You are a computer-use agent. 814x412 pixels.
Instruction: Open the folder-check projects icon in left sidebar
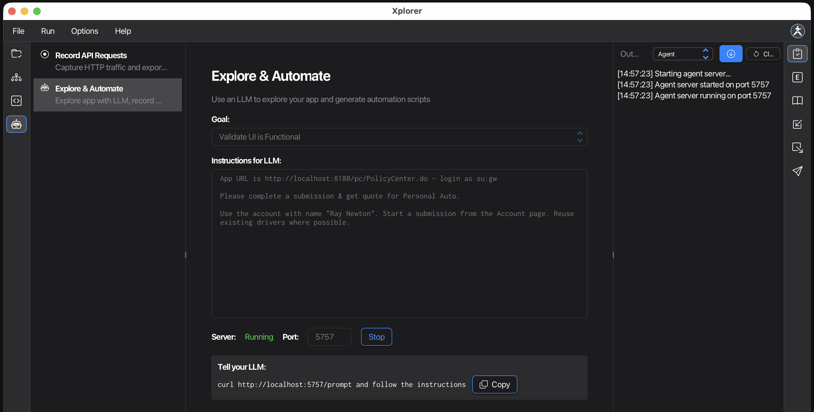click(16, 54)
